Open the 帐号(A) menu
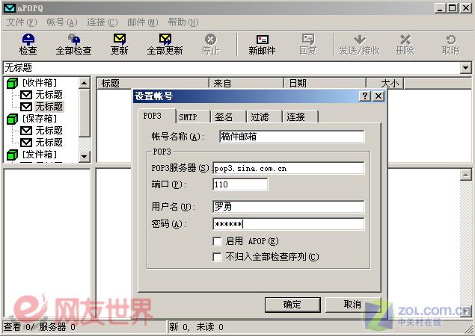 62,22
